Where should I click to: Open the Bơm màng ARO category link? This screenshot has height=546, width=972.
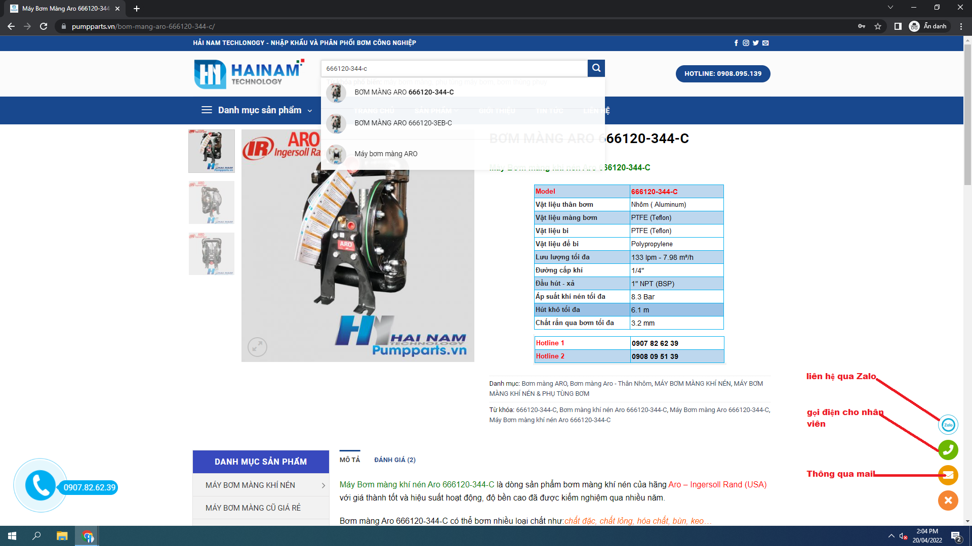[x=544, y=384]
